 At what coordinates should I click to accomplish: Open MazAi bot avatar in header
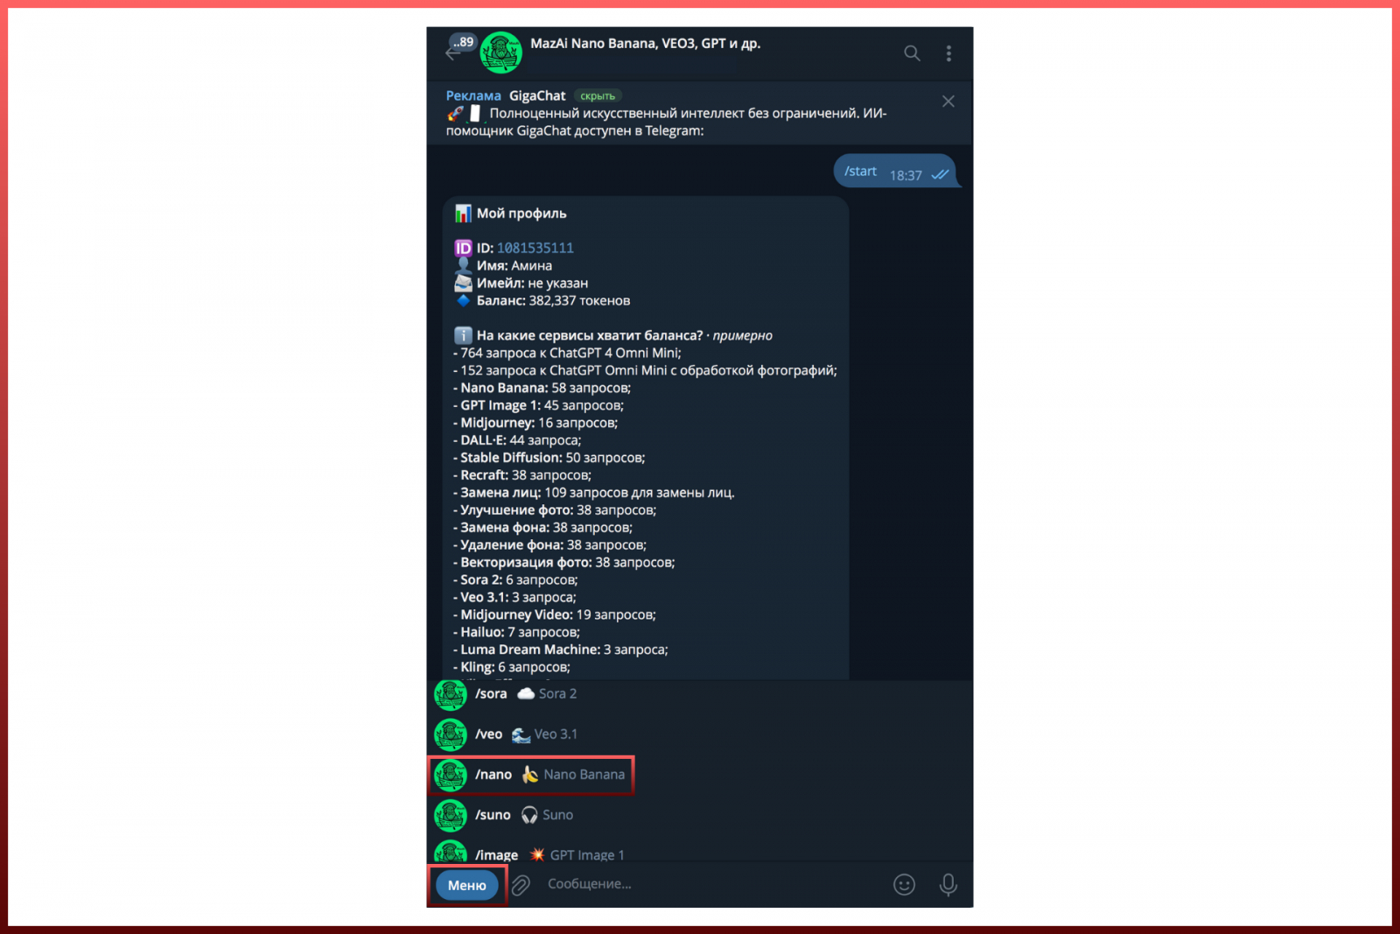501,53
